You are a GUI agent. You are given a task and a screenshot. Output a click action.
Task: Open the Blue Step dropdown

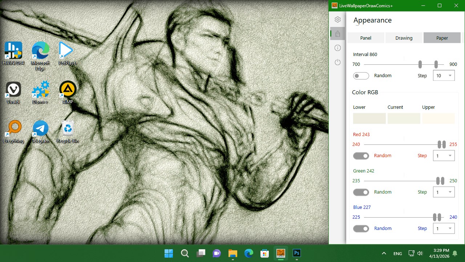444,229
